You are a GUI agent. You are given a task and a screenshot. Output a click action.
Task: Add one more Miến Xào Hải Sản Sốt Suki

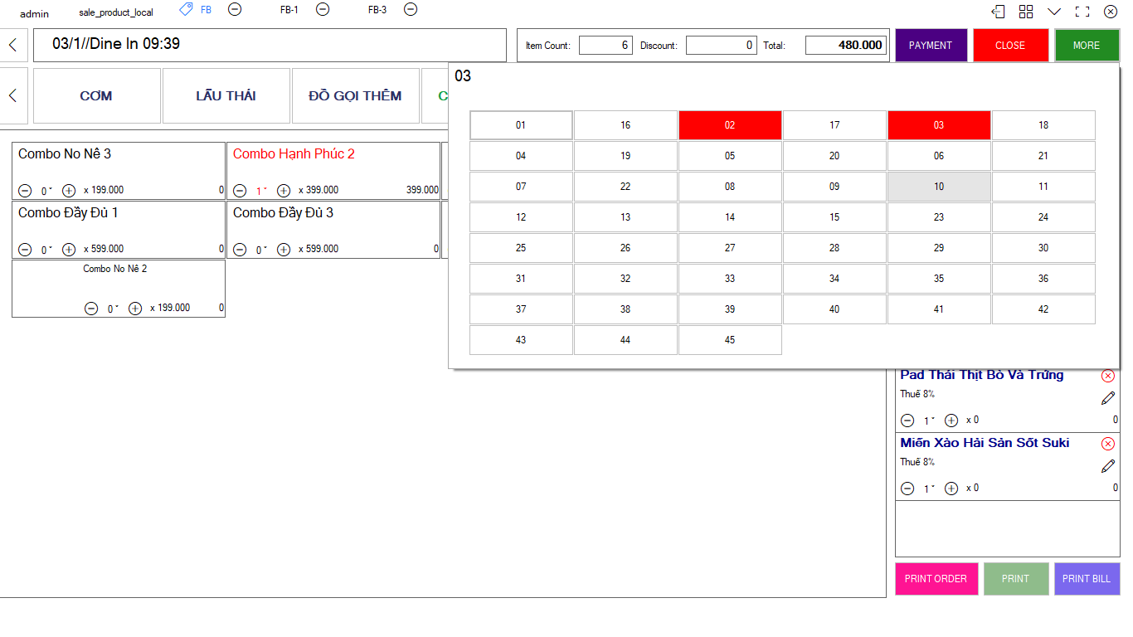pyautogui.click(x=951, y=489)
